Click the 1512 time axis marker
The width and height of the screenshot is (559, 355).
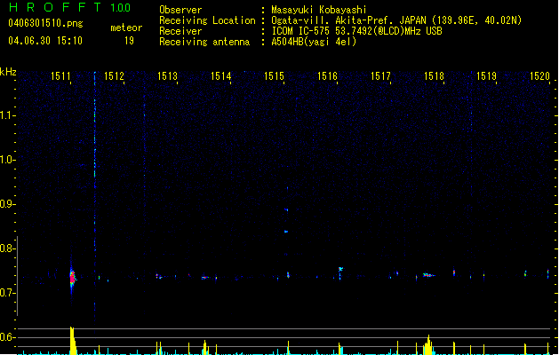pyautogui.click(x=114, y=76)
